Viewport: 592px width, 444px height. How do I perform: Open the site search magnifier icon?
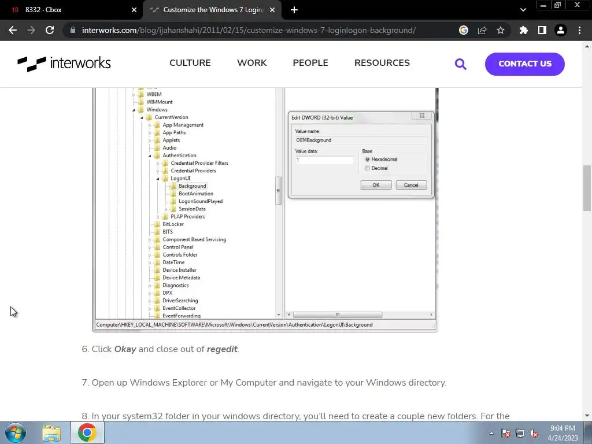460,64
